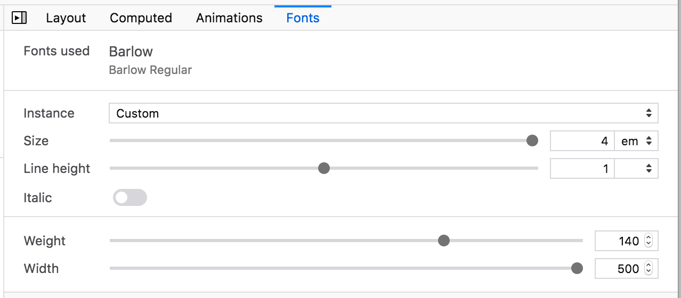Screen dimensions: 681x298
Task: Click the Weight slider handle
Action: pos(443,241)
